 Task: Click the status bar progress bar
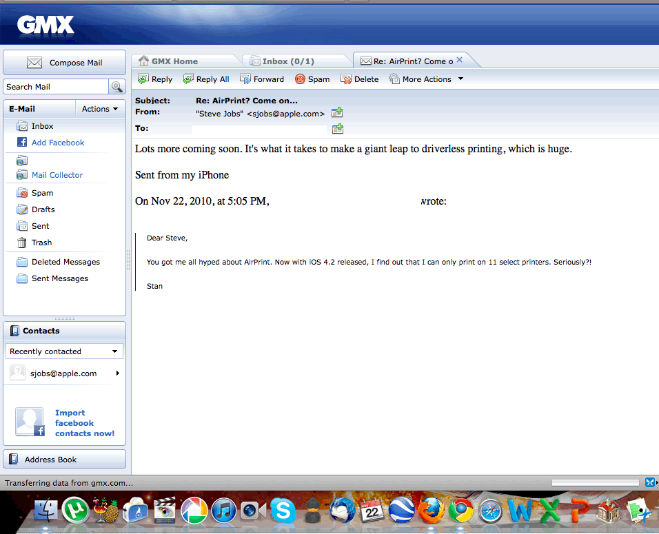596,483
